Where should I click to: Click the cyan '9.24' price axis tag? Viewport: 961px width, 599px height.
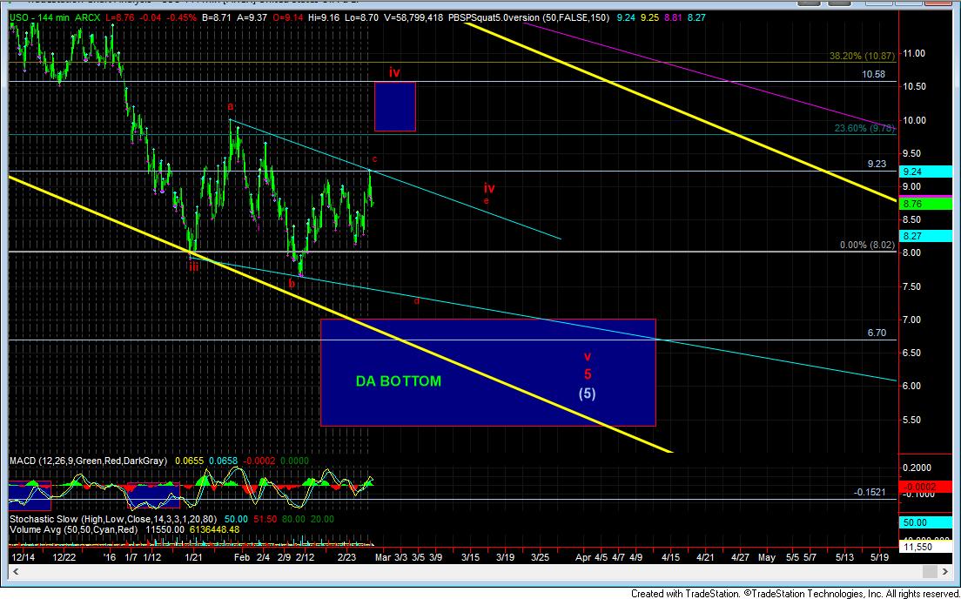[926, 172]
